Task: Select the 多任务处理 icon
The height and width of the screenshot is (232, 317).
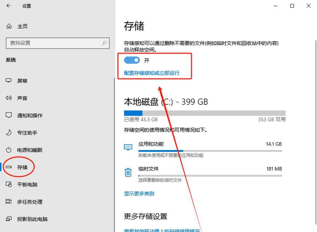Action: 8,202
